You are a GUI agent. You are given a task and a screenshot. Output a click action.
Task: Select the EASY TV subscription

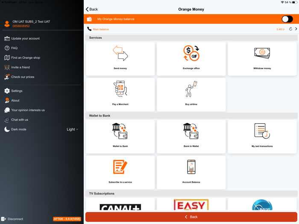[191, 204]
